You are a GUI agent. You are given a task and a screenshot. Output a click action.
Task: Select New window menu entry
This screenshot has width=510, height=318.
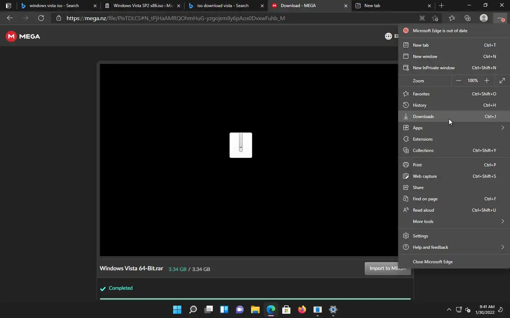[x=454, y=57]
